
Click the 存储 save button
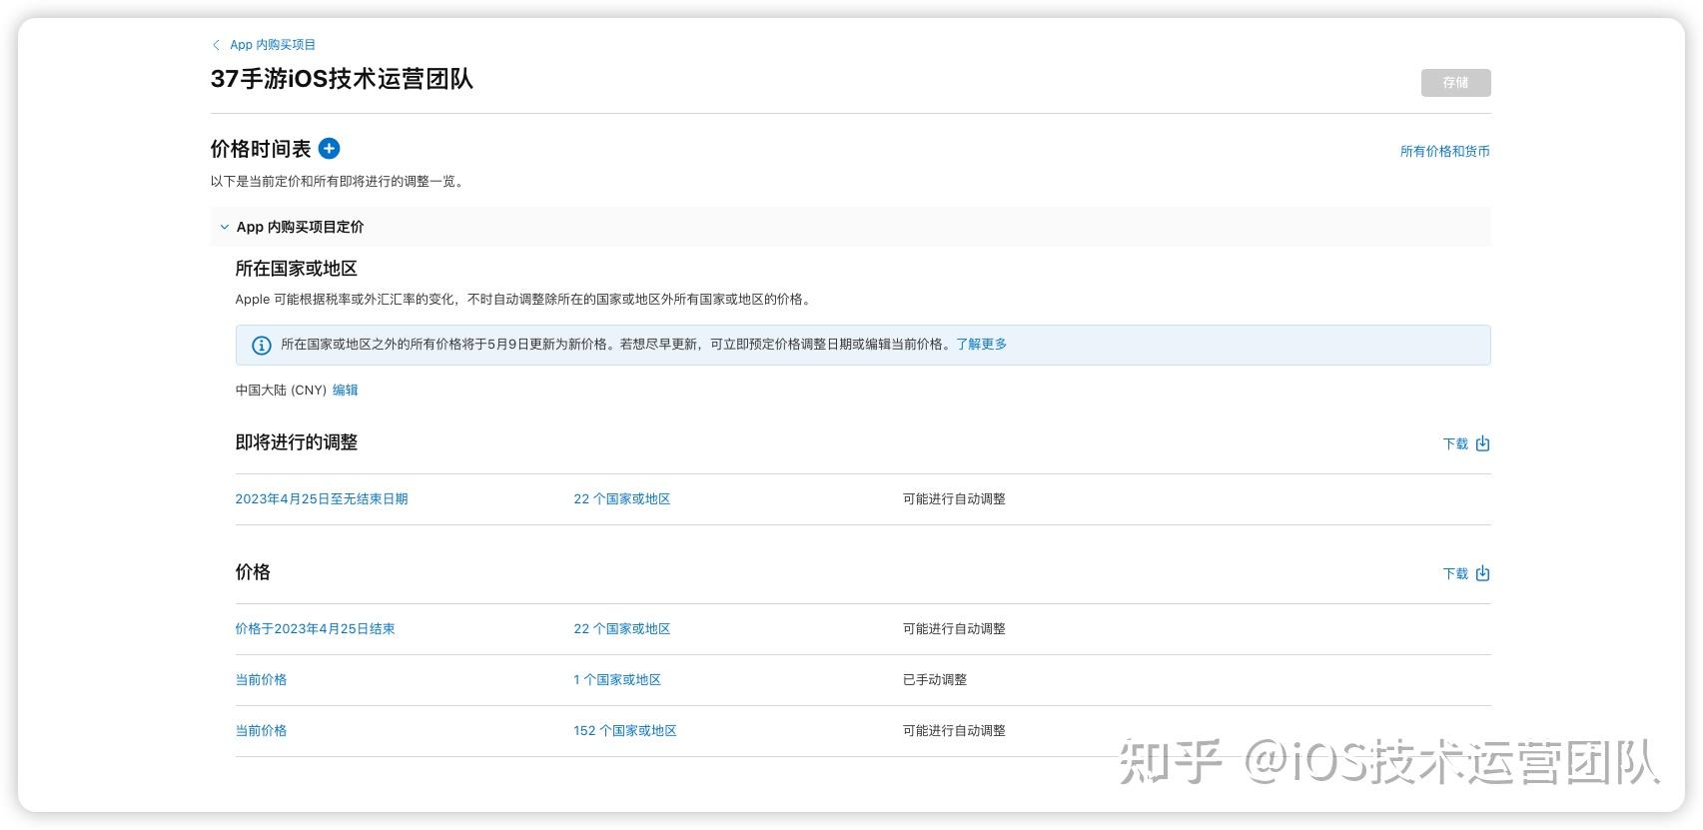(x=1455, y=83)
